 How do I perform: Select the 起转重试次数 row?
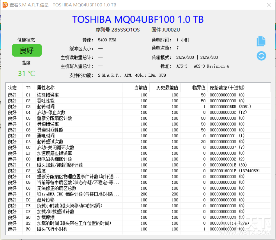tap(138, 142)
